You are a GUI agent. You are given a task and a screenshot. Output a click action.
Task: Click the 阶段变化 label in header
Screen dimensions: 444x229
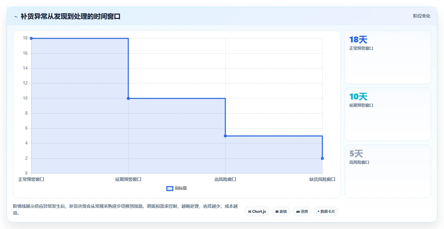421,16
